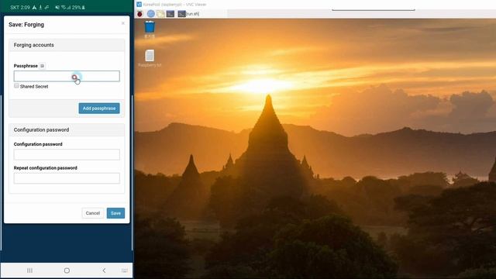Focus the Repeat configuration password field
Screen dimensions: 496x279
tap(67, 178)
